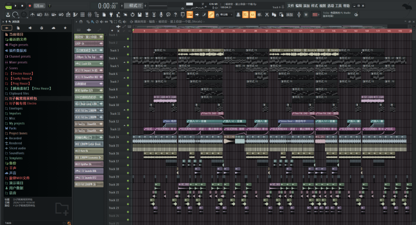Image resolution: width=416 pixels, height=225 pixels.
Task: Click the undo history circular arrow icon
Action: pos(133,15)
